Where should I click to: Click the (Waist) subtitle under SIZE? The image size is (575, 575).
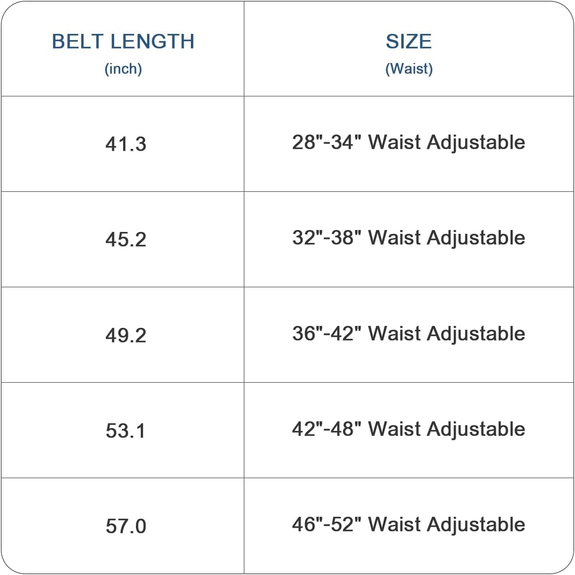tap(409, 69)
